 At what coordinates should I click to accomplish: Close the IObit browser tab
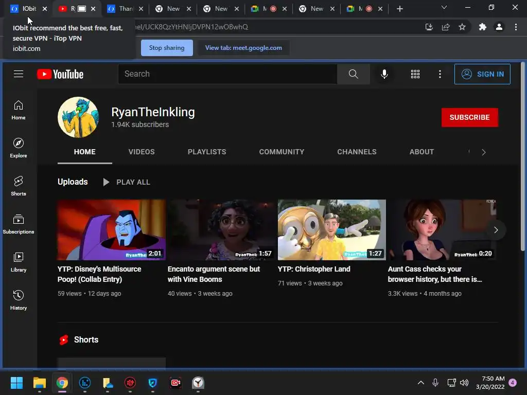(x=45, y=9)
